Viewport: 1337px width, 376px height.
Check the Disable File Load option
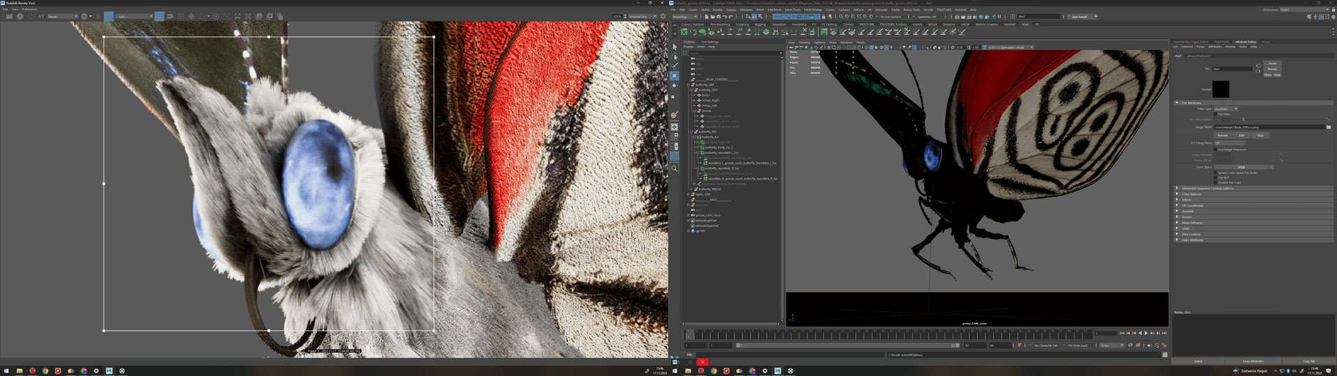click(1216, 183)
